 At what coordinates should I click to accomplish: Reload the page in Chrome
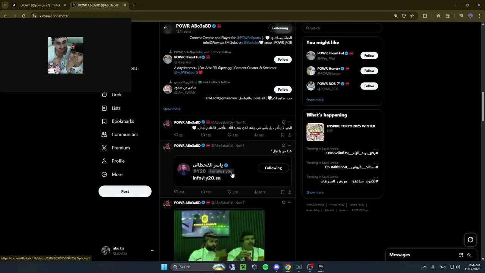[23, 16]
